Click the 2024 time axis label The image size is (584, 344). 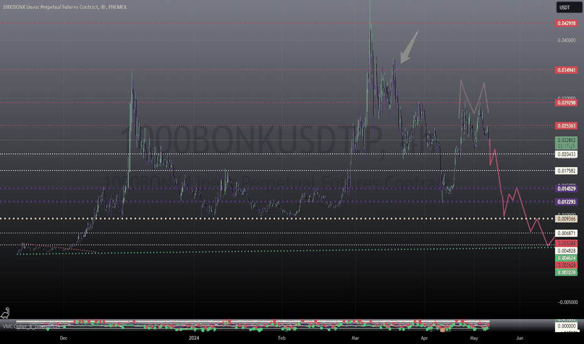click(x=194, y=338)
